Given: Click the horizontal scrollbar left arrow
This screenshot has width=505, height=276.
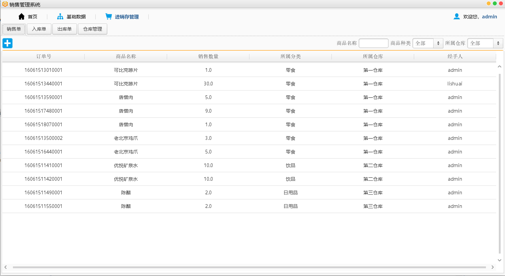Looking at the screenshot, I should coord(6,267).
